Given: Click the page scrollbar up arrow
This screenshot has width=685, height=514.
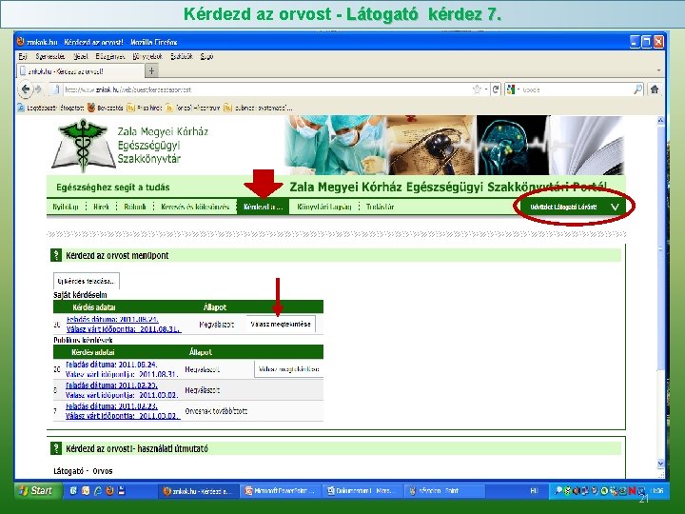Looking at the screenshot, I should (660, 120).
